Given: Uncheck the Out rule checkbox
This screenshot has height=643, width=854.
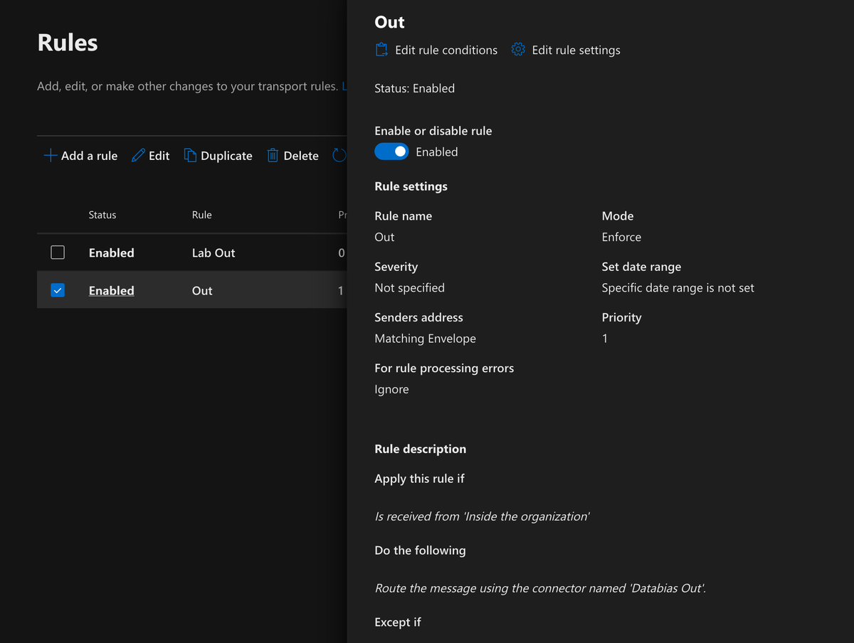Looking at the screenshot, I should coord(58,290).
